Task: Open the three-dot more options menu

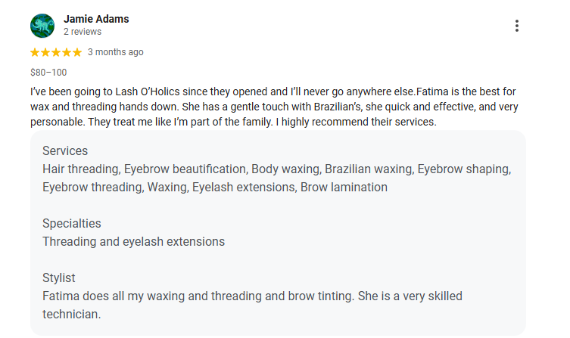Action: tap(517, 26)
